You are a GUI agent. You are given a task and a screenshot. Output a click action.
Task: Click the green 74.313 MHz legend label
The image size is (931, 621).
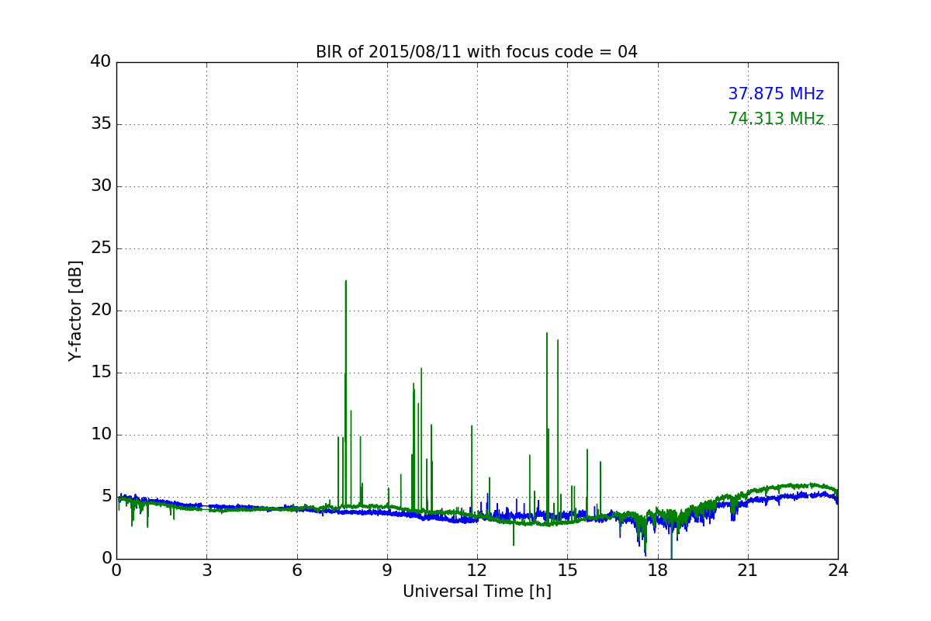(776, 119)
